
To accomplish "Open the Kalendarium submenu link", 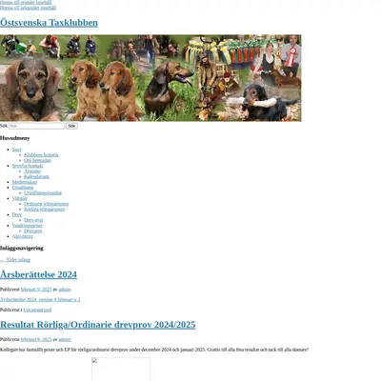I will click(x=36, y=176).
